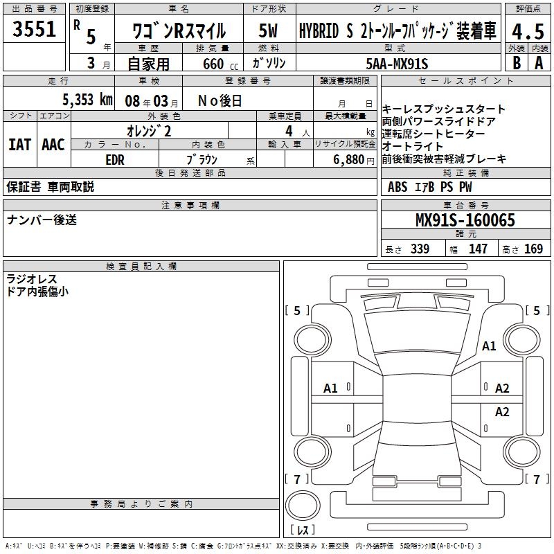Select the length value 339
554x554 pixels.
(x=420, y=249)
